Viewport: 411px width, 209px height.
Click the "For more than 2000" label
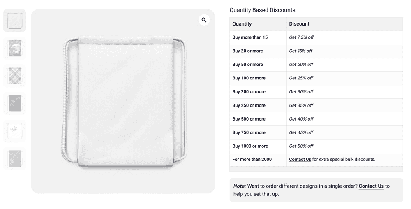(252, 160)
